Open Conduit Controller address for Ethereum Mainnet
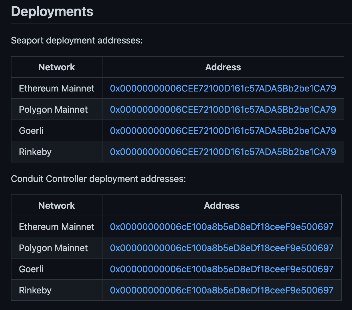Viewport: 352px width, 310px height. click(222, 227)
